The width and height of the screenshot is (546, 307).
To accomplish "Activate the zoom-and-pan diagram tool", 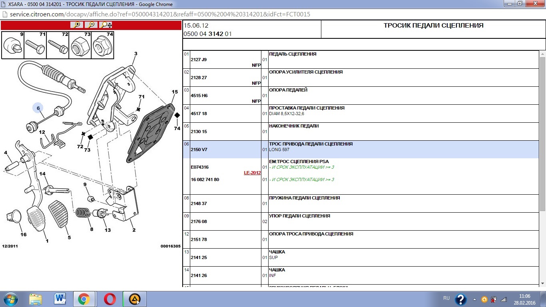I will [x=106, y=25].
